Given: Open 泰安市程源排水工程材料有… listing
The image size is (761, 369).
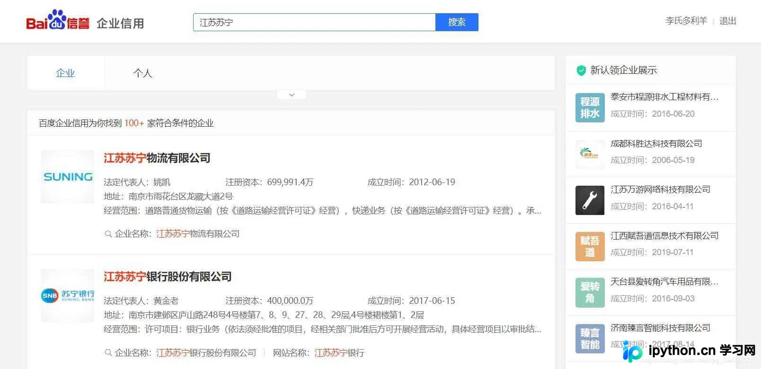Looking at the screenshot, I should 664,97.
